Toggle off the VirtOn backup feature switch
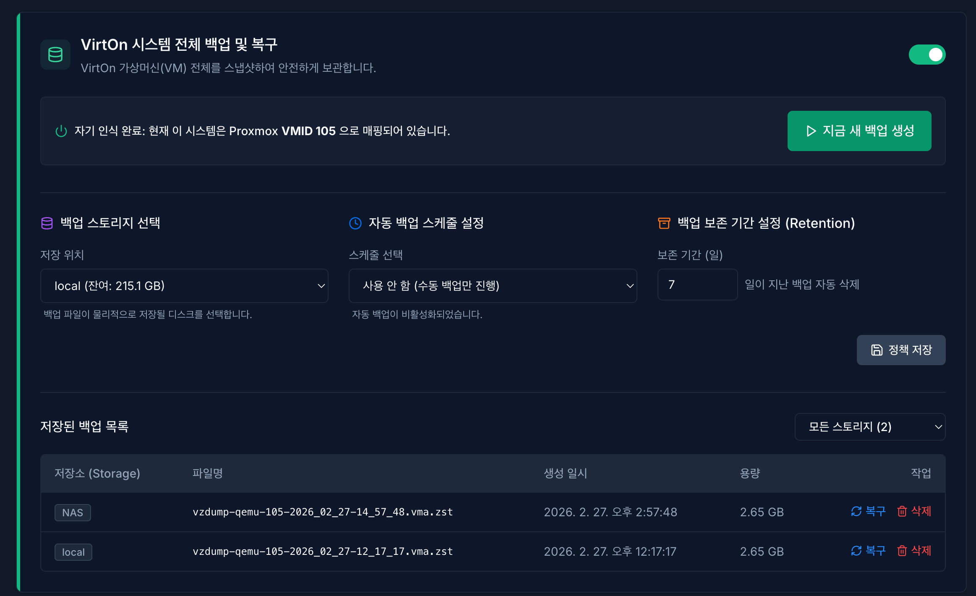The height and width of the screenshot is (596, 976). 928,54
